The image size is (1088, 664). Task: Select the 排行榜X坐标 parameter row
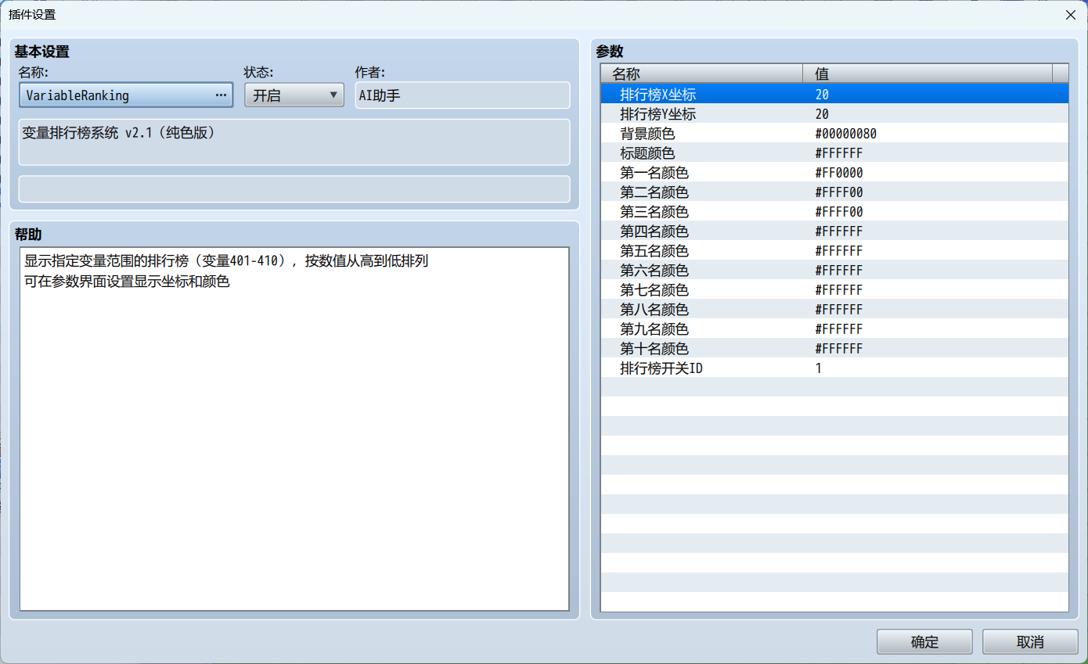835,94
